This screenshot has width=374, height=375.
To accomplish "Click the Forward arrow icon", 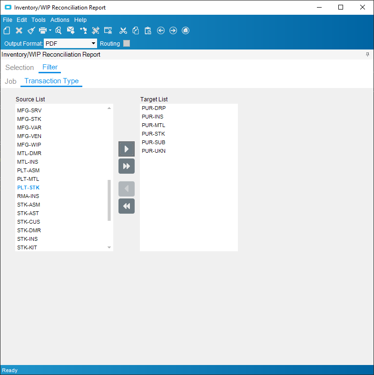I will tap(173, 30).
